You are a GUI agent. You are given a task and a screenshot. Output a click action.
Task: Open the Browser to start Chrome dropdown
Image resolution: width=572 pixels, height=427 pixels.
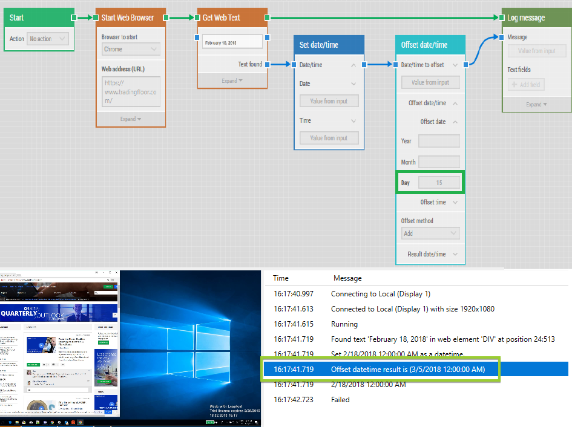pyautogui.click(x=130, y=49)
